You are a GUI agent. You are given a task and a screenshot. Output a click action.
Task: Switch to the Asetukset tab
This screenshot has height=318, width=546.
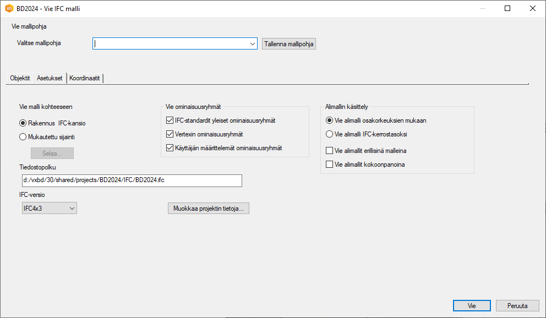tap(50, 78)
